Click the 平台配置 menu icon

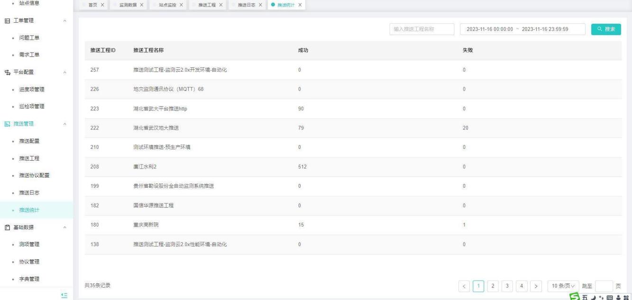pos(7,72)
